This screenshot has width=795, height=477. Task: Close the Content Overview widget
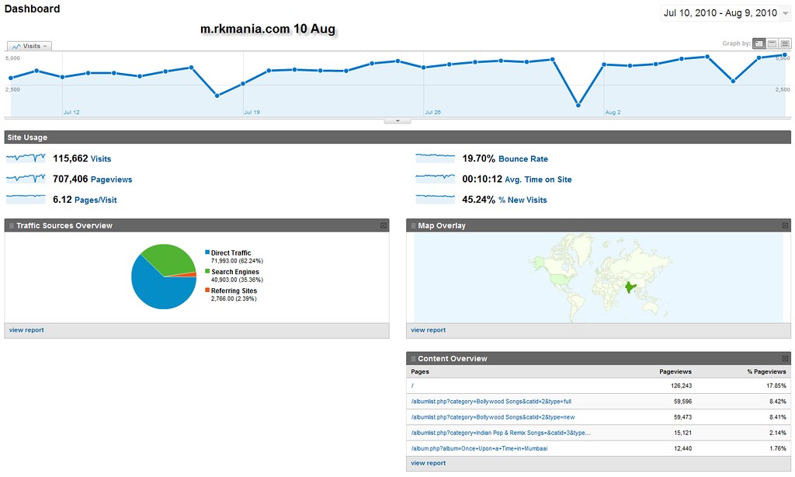click(x=785, y=358)
